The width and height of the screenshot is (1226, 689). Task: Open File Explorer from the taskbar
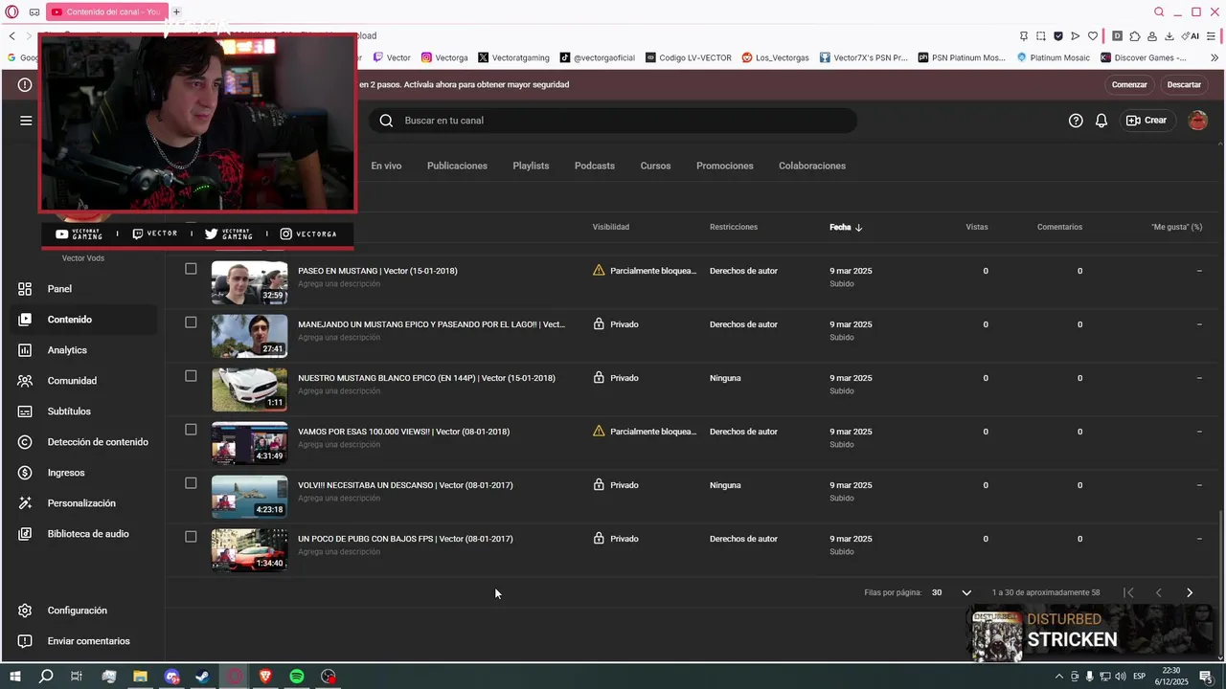(140, 677)
